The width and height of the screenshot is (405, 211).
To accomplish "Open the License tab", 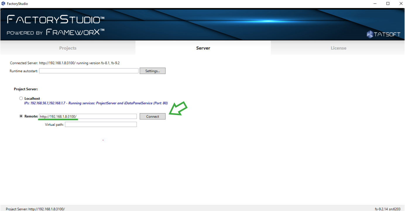I will (x=338, y=48).
